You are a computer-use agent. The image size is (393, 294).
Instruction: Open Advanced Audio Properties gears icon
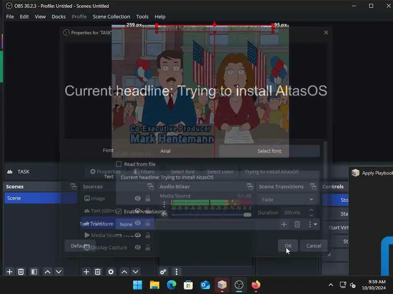163,272
